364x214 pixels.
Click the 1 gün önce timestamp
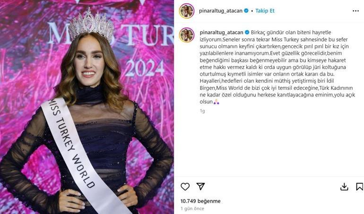(192, 209)
